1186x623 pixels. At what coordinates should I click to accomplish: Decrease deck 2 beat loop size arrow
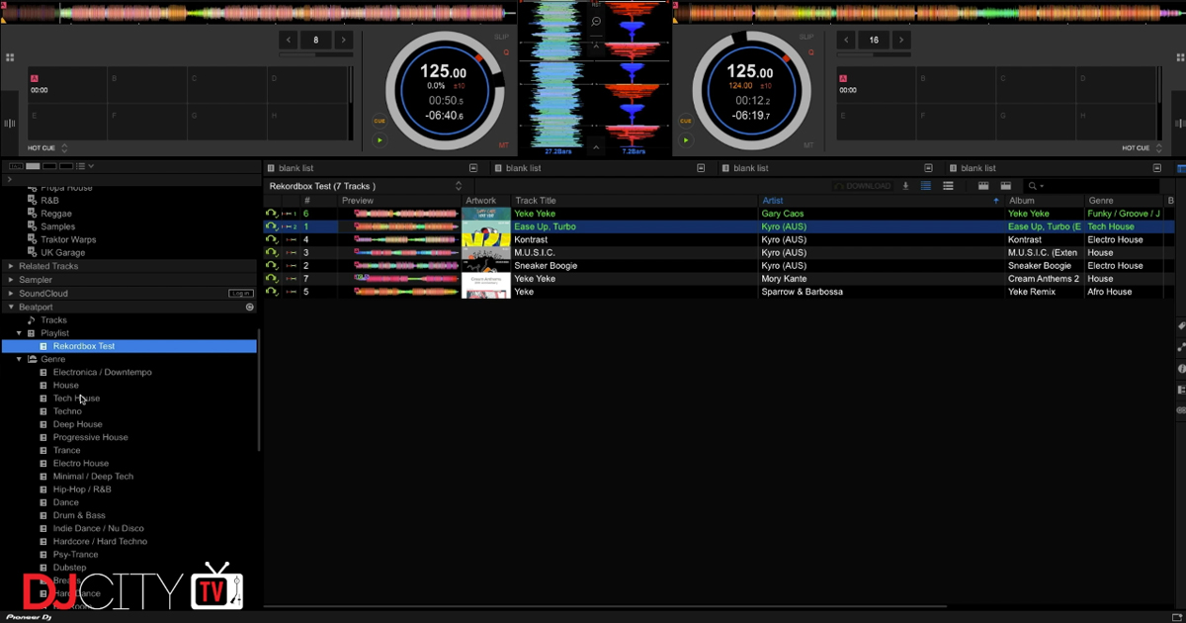[x=846, y=41]
